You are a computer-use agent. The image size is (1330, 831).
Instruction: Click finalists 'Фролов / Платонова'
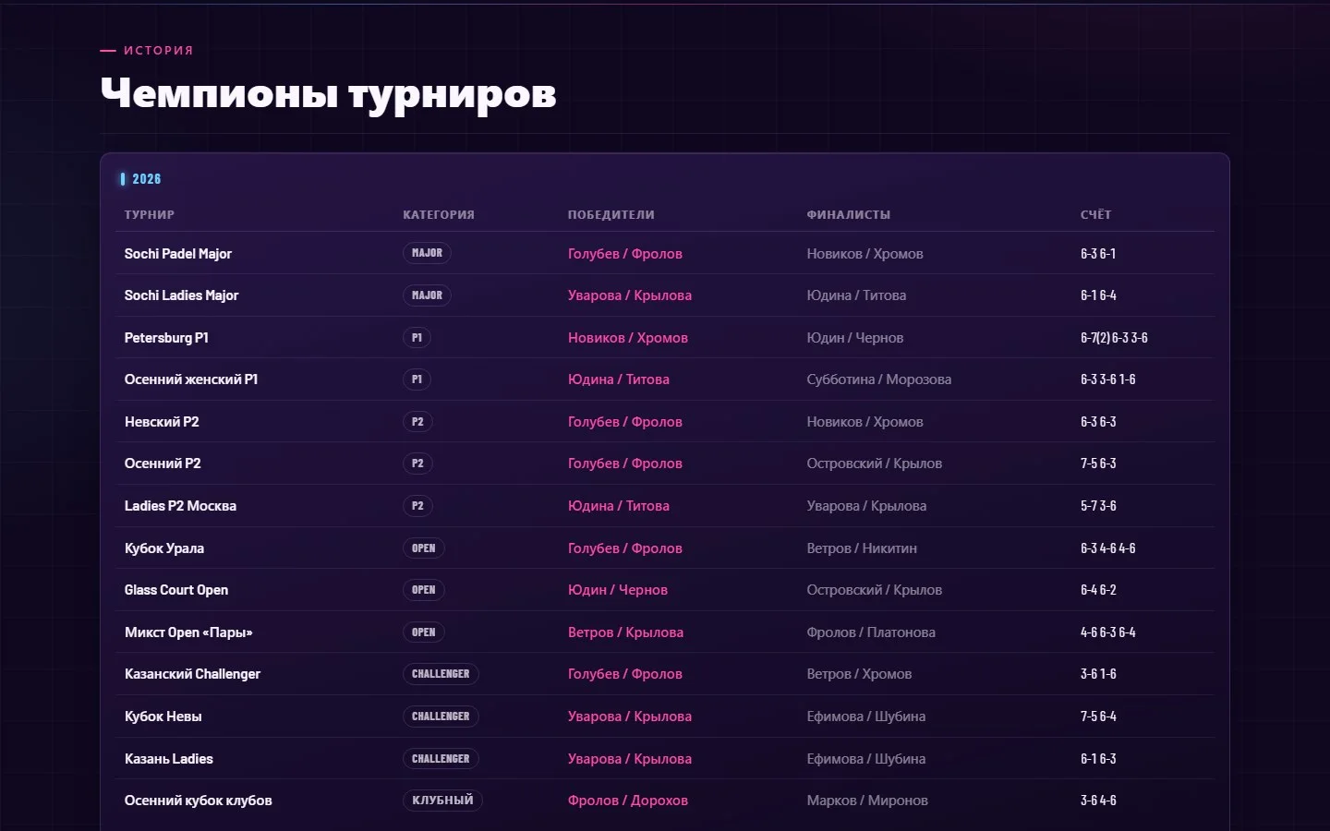coord(871,632)
